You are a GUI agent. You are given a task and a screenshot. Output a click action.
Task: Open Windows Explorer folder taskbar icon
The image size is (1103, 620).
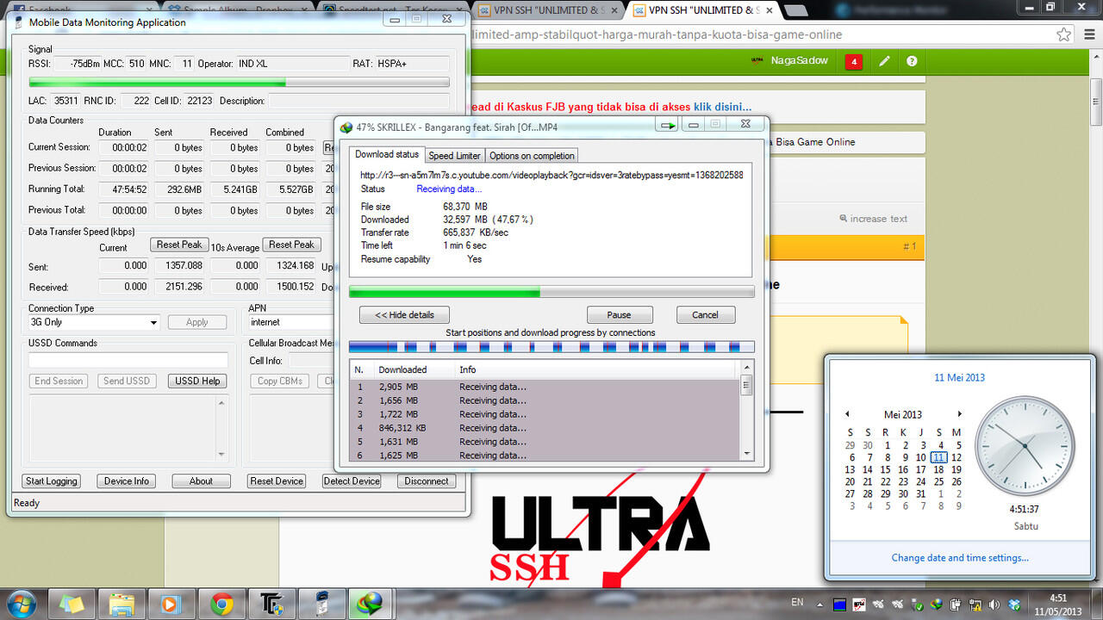tap(122, 604)
